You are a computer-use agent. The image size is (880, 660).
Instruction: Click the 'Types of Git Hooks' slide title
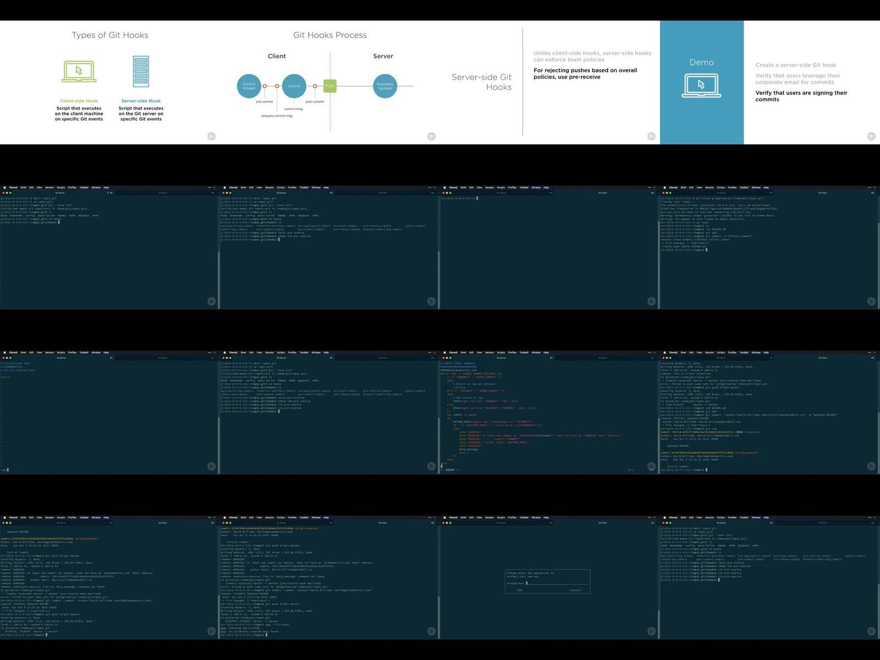[110, 35]
